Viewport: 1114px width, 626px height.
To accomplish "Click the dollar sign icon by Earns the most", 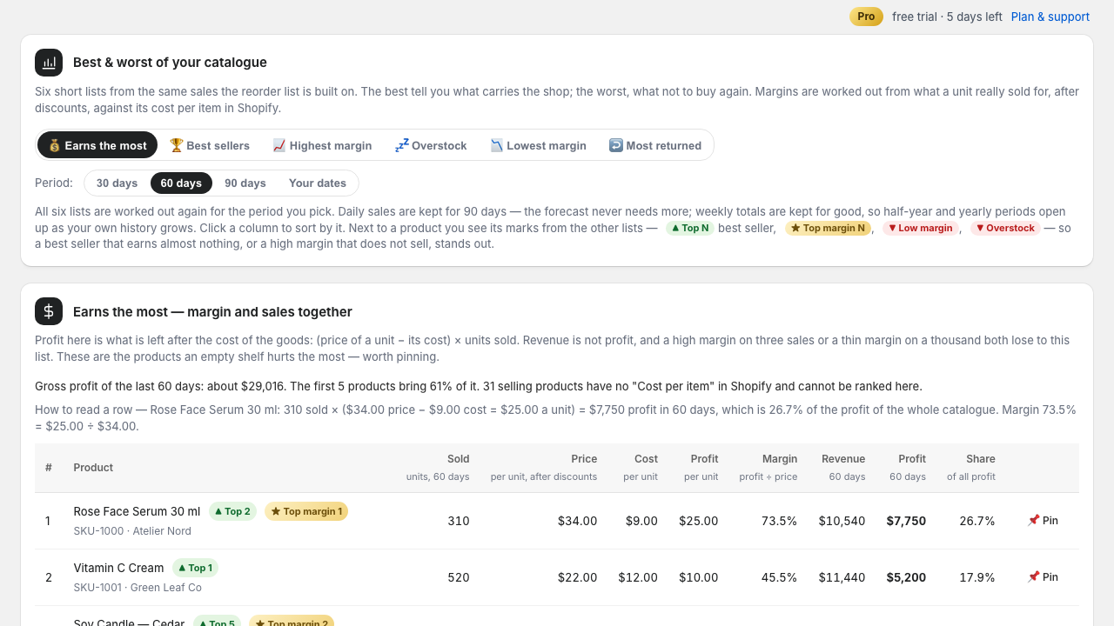I will click(49, 311).
